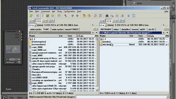Select the [!autoregister] folder row

pos(62,42)
